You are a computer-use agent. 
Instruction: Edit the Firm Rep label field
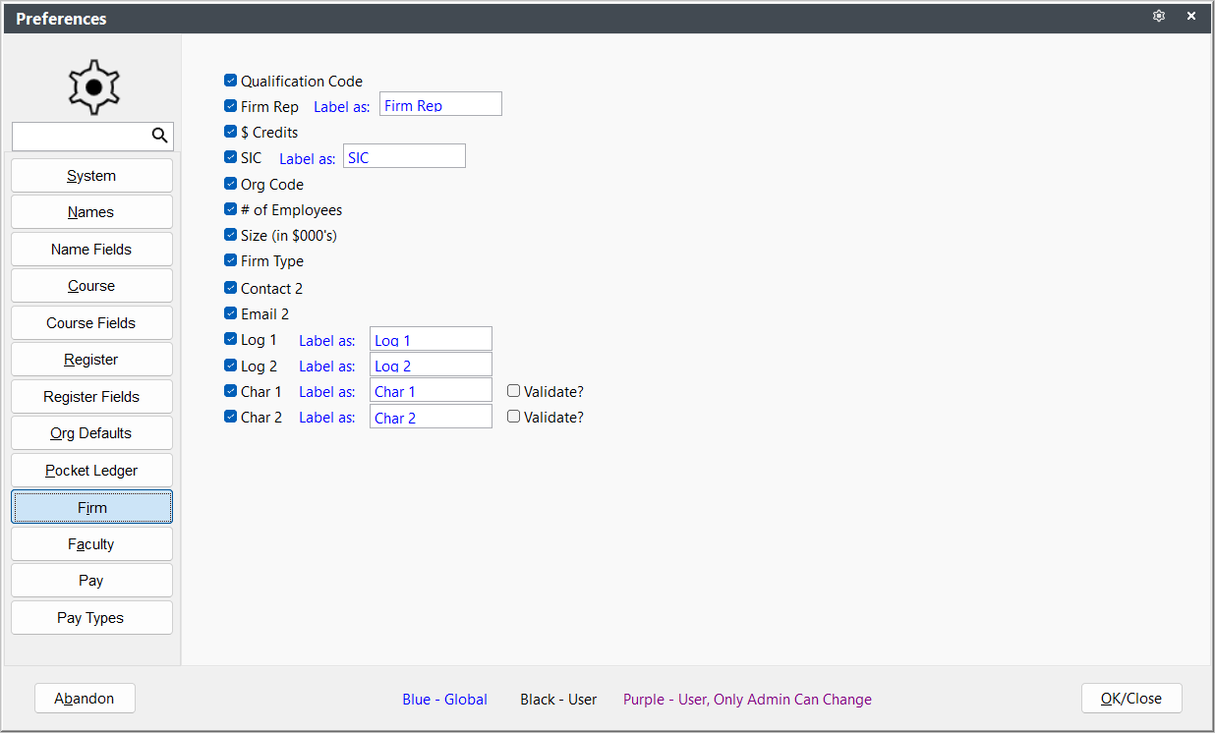440,104
